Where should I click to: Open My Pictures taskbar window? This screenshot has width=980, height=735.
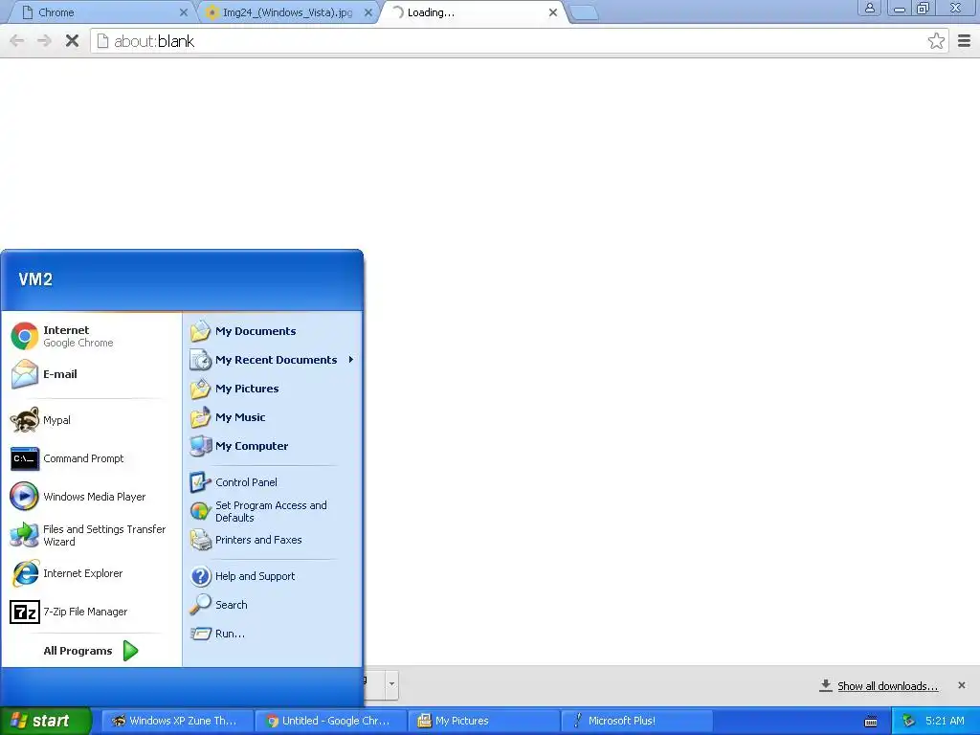point(484,721)
